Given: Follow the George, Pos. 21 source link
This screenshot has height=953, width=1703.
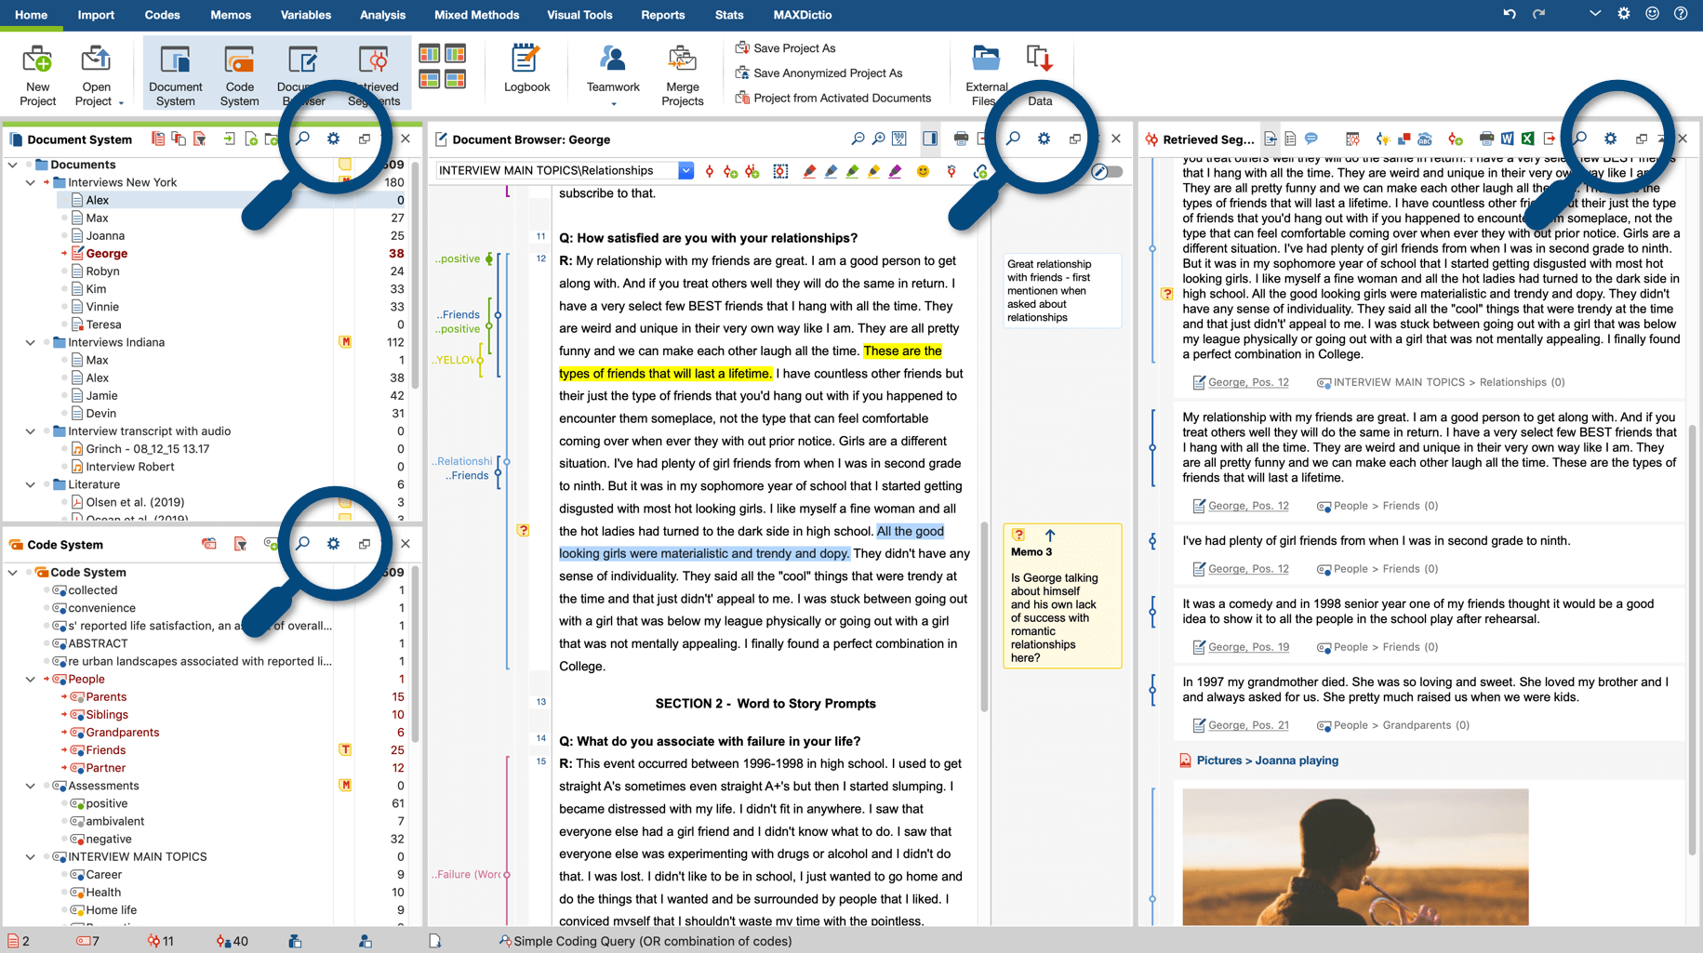Looking at the screenshot, I should pos(1248,725).
